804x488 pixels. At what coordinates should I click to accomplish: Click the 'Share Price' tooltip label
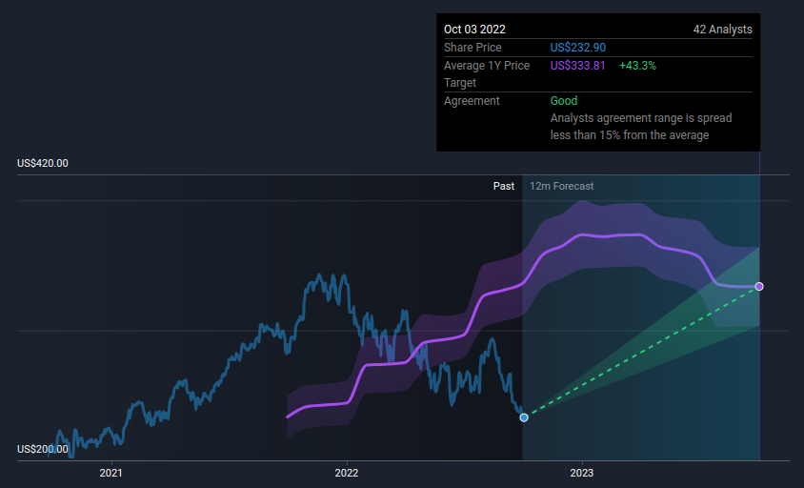coord(472,48)
